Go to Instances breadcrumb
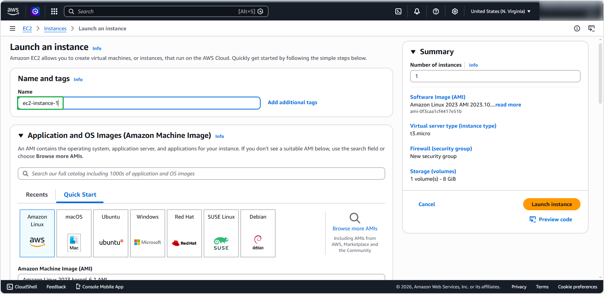 55,28
